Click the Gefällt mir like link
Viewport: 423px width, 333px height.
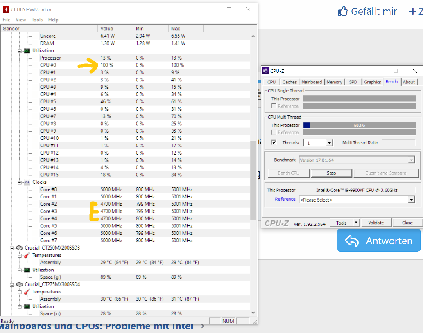pos(367,11)
